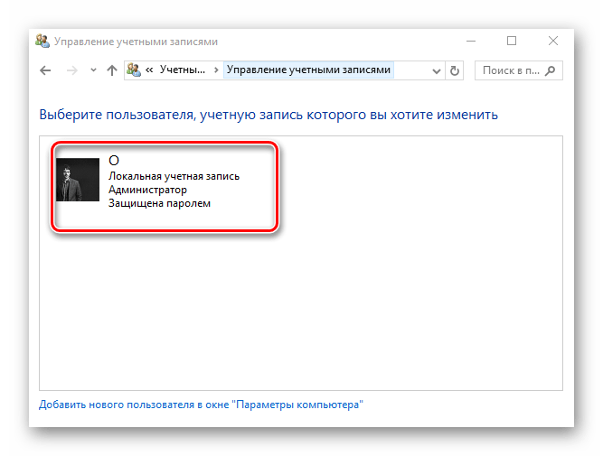The image size is (603, 456).
Task: Click the account name O
Action: 114,161
